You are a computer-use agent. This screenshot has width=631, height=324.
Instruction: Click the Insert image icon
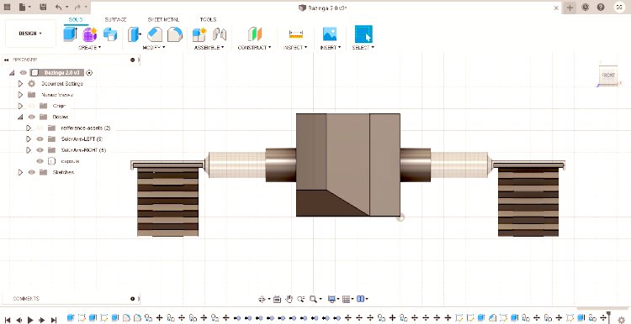[x=330, y=34]
